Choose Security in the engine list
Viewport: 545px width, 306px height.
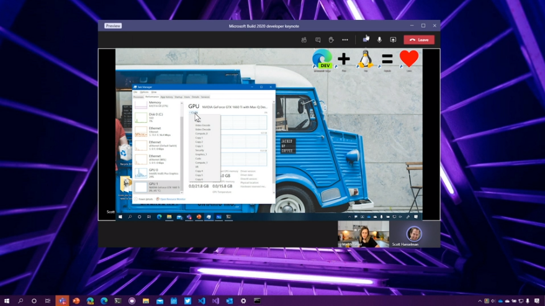tap(199, 150)
